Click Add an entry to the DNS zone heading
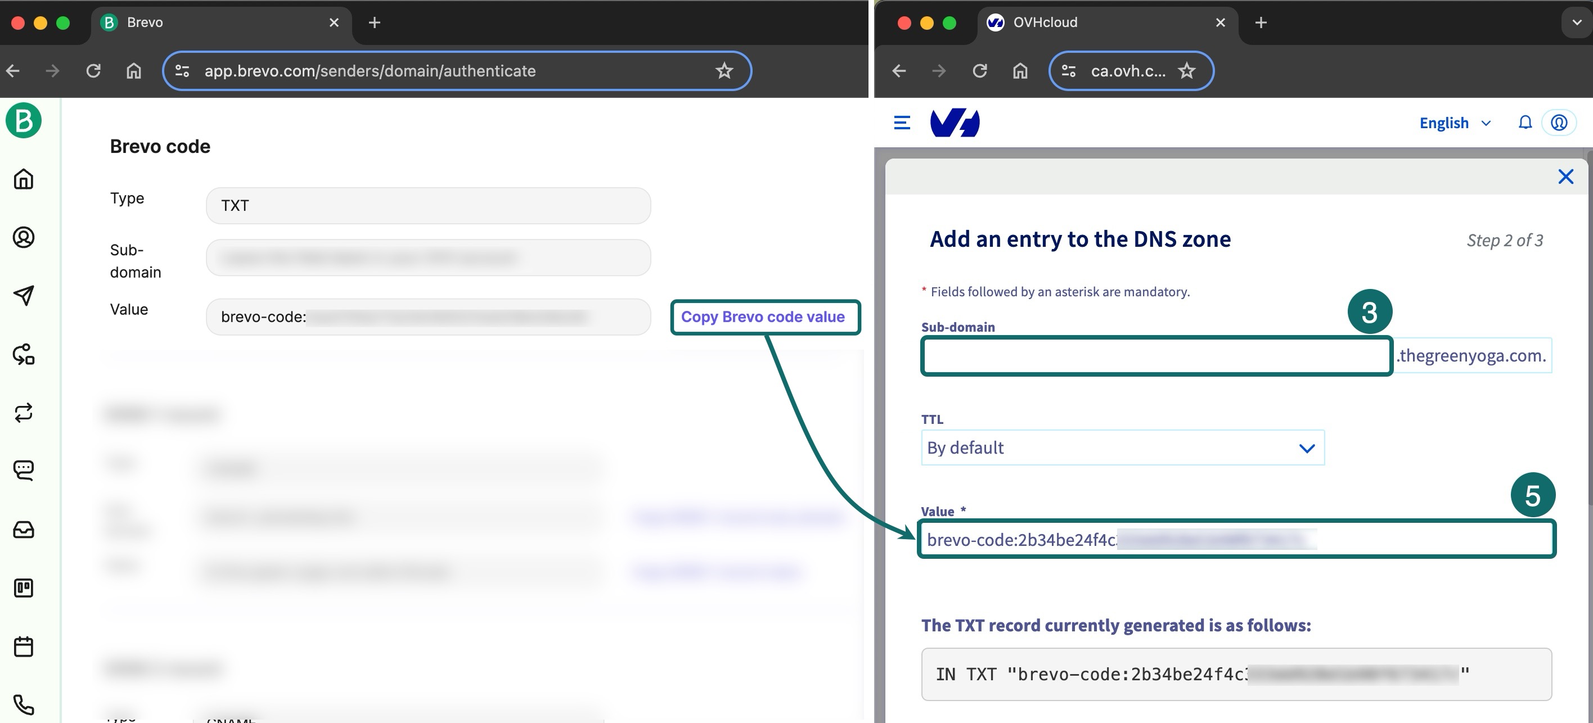Image resolution: width=1593 pixels, height=723 pixels. pyautogui.click(x=1081, y=239)
